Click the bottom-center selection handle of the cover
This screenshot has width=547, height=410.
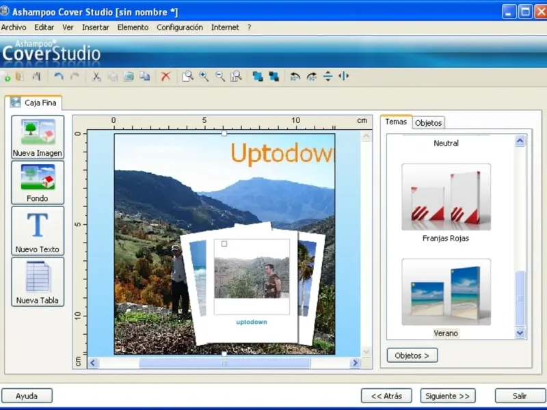click(224, 354)
